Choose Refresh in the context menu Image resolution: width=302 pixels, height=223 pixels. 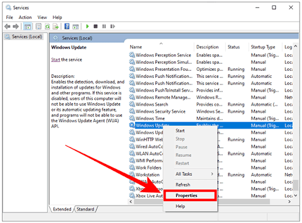pyautogui.click(x=190, y=185)
